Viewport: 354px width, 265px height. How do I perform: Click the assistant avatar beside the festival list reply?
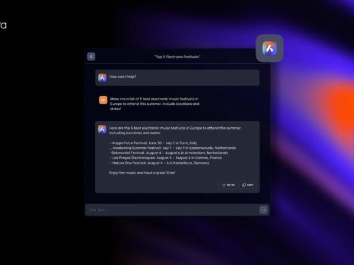[x=102, y=130]
